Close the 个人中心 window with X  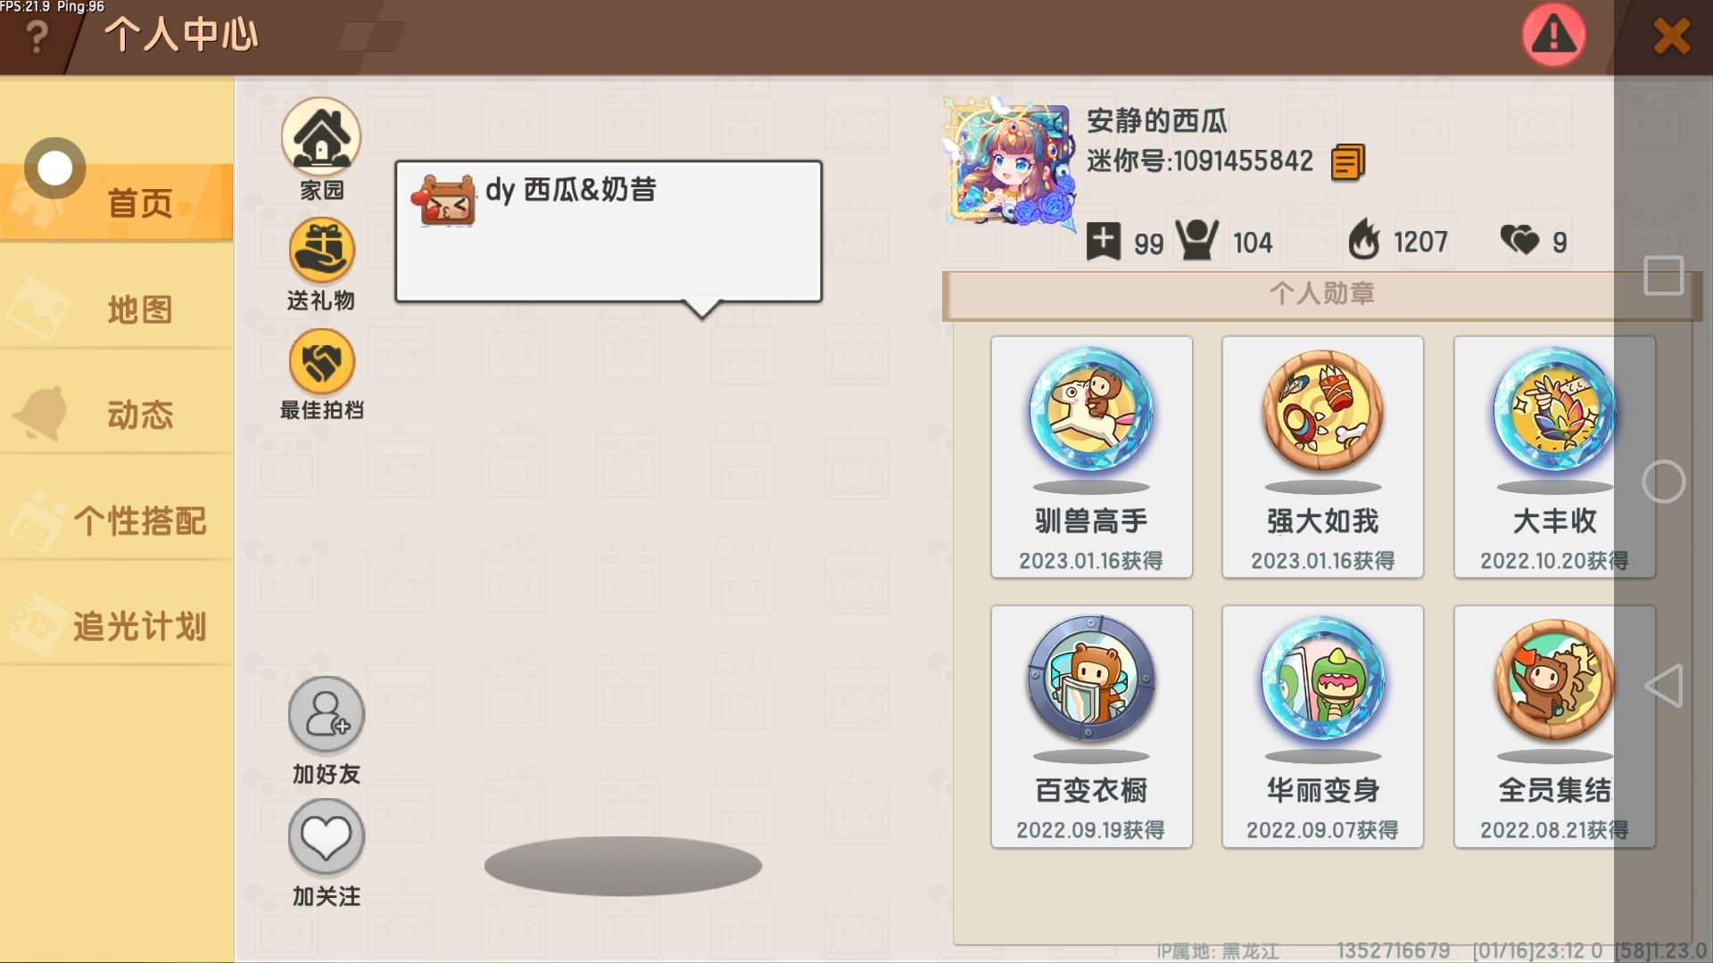[1671, 37]
